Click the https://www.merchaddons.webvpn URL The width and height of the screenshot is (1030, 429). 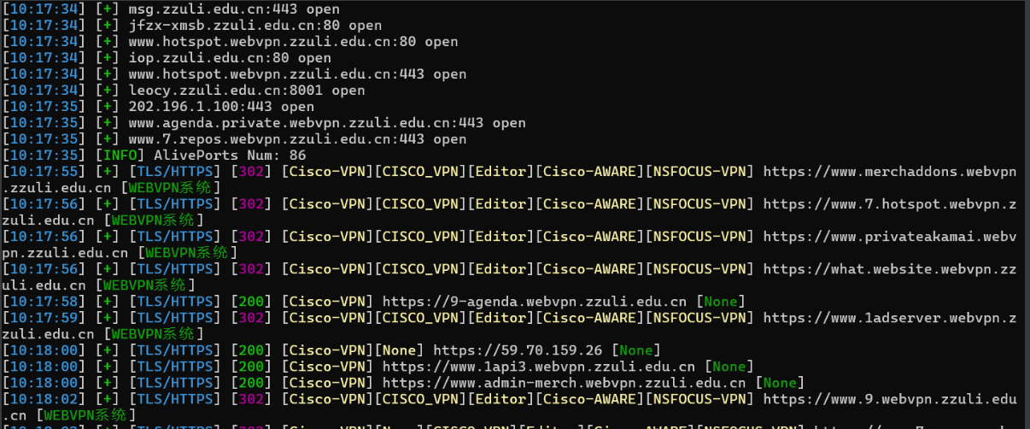tap(890, 172)
